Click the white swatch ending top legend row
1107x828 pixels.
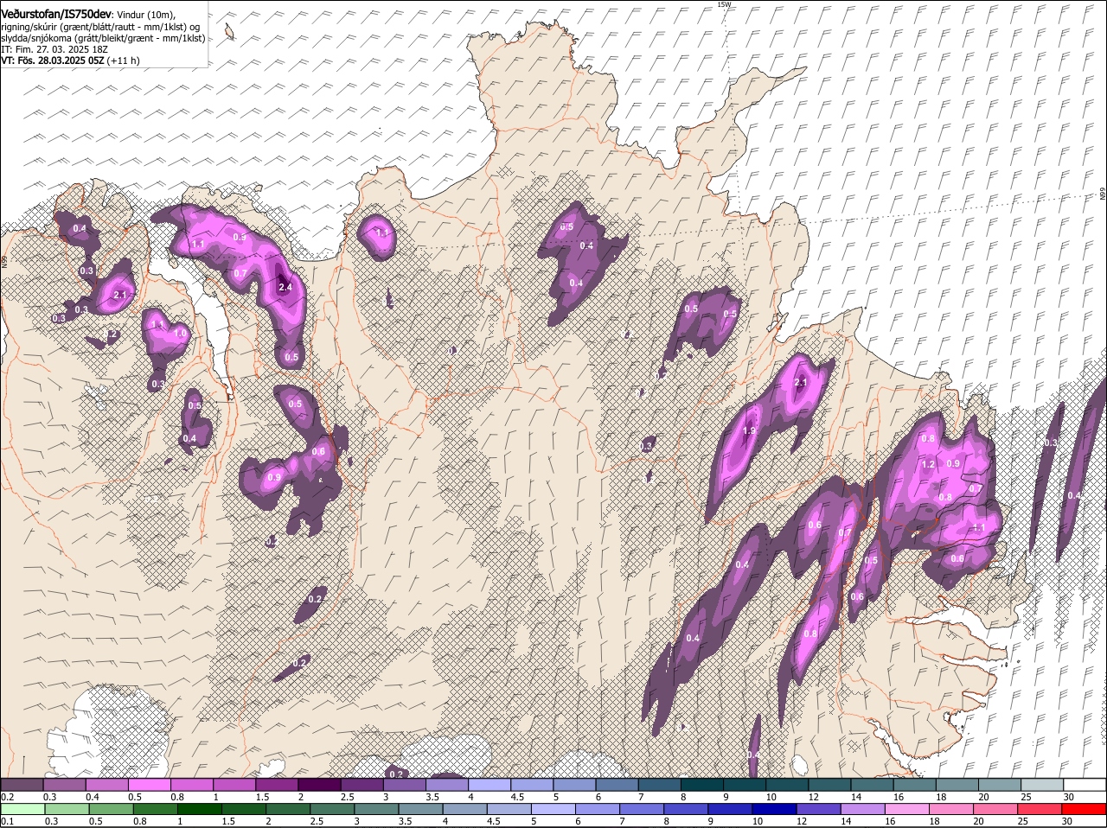[1085, 785]
